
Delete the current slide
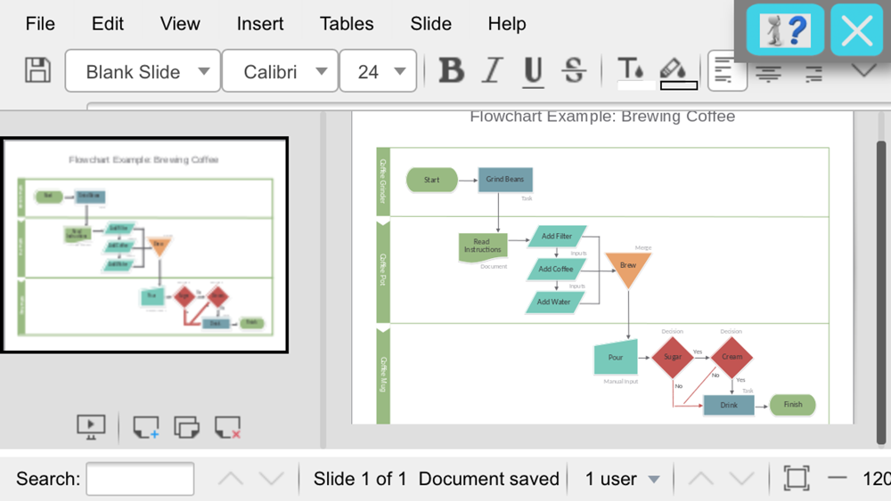228,426
